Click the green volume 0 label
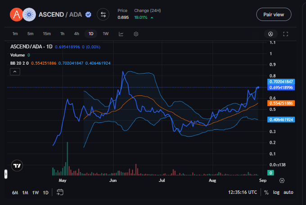This screenshot has width=306, height=205. (x=271, y=173)
